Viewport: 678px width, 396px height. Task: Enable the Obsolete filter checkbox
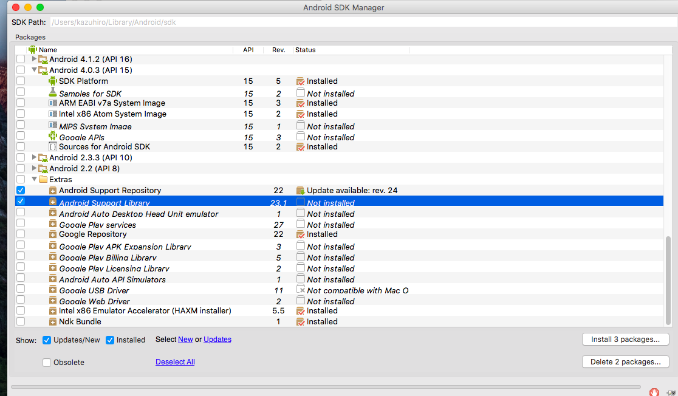(x=47, y=362)
